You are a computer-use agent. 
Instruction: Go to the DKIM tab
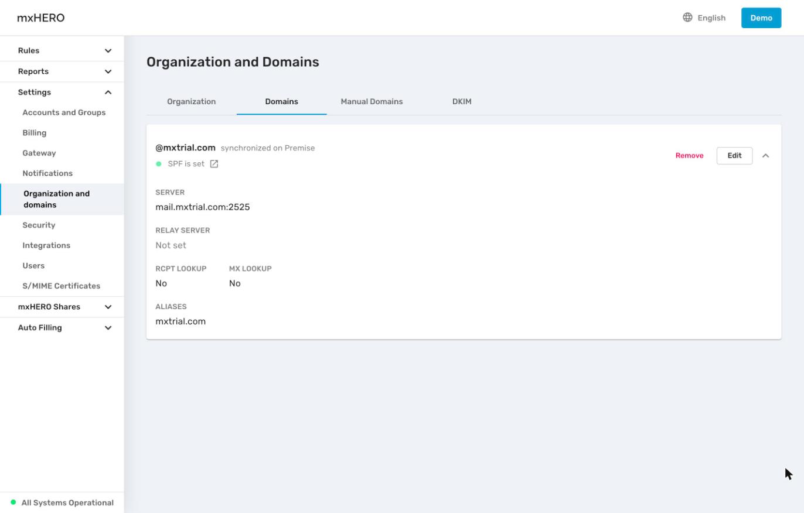[x=462, y=101]
